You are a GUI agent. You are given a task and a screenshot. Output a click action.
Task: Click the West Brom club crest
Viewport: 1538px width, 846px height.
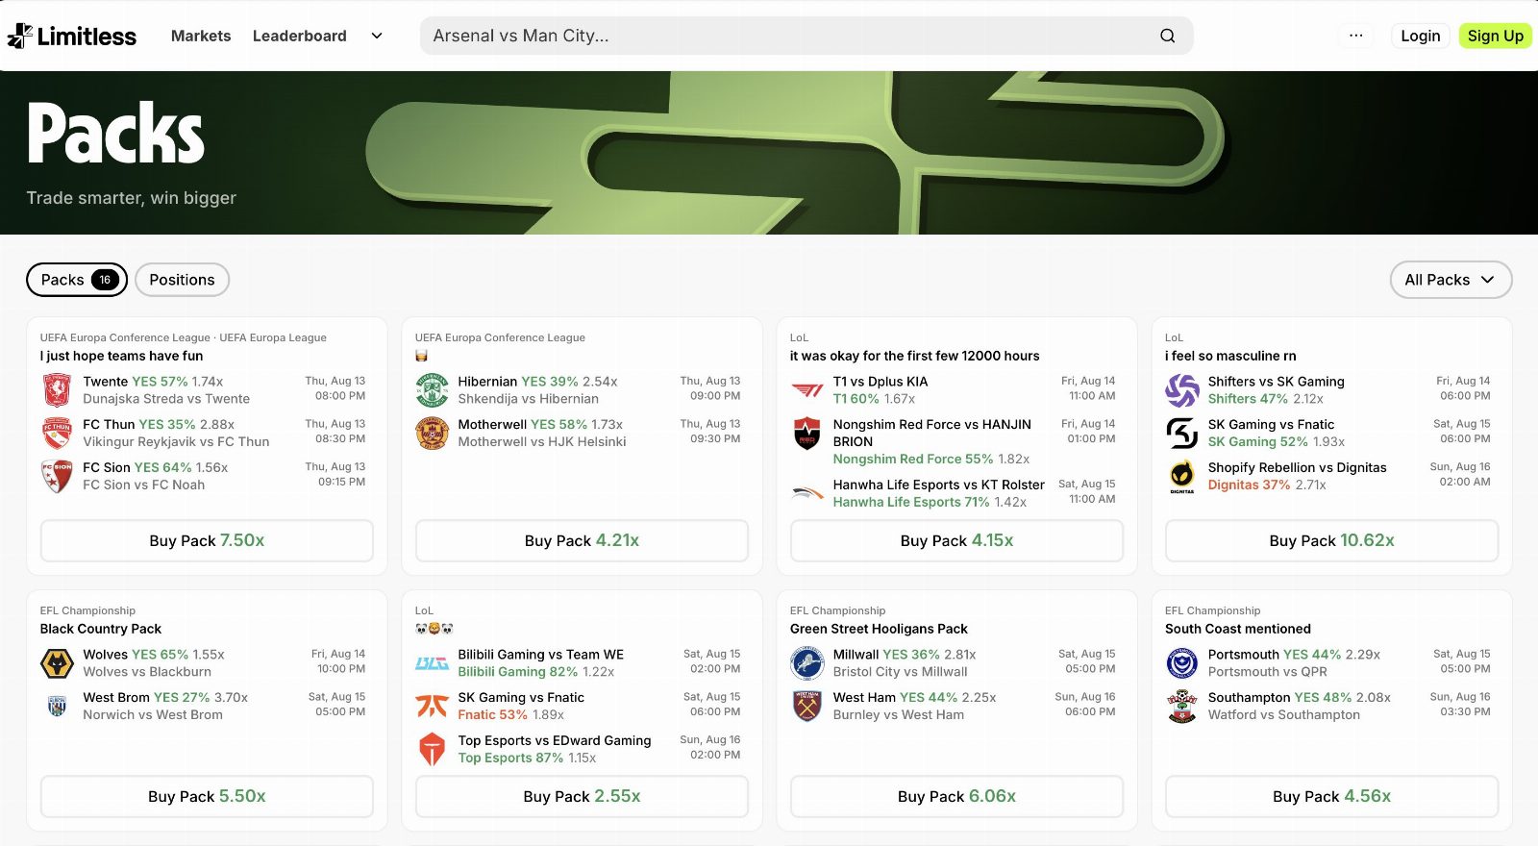tap(57, 706)
